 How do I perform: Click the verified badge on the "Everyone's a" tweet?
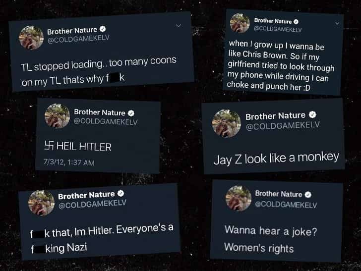120,194
